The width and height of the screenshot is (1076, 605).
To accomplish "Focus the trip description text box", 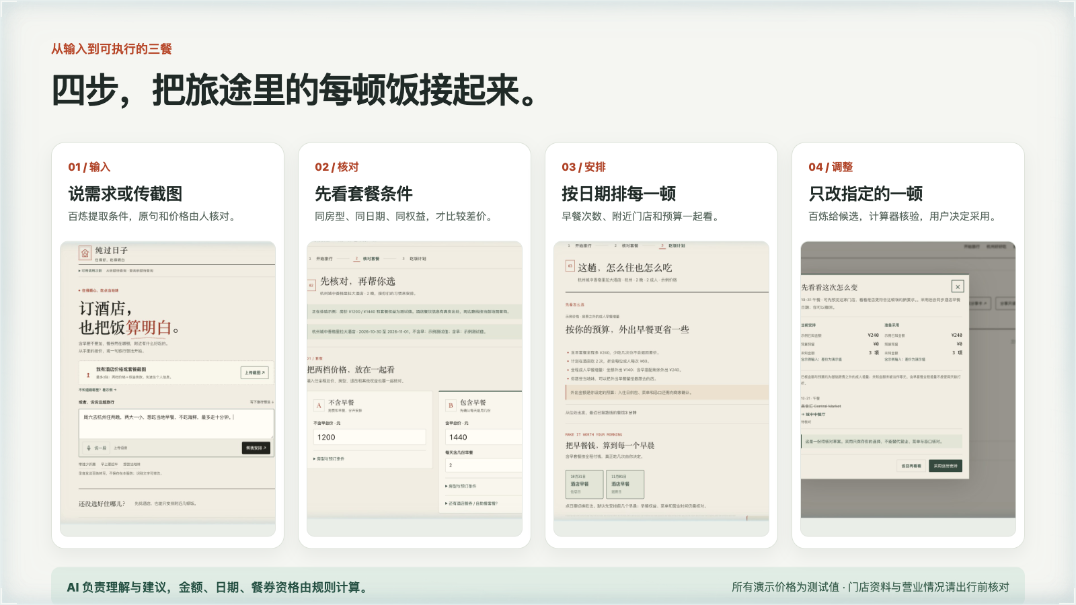I will click(176, 424).
